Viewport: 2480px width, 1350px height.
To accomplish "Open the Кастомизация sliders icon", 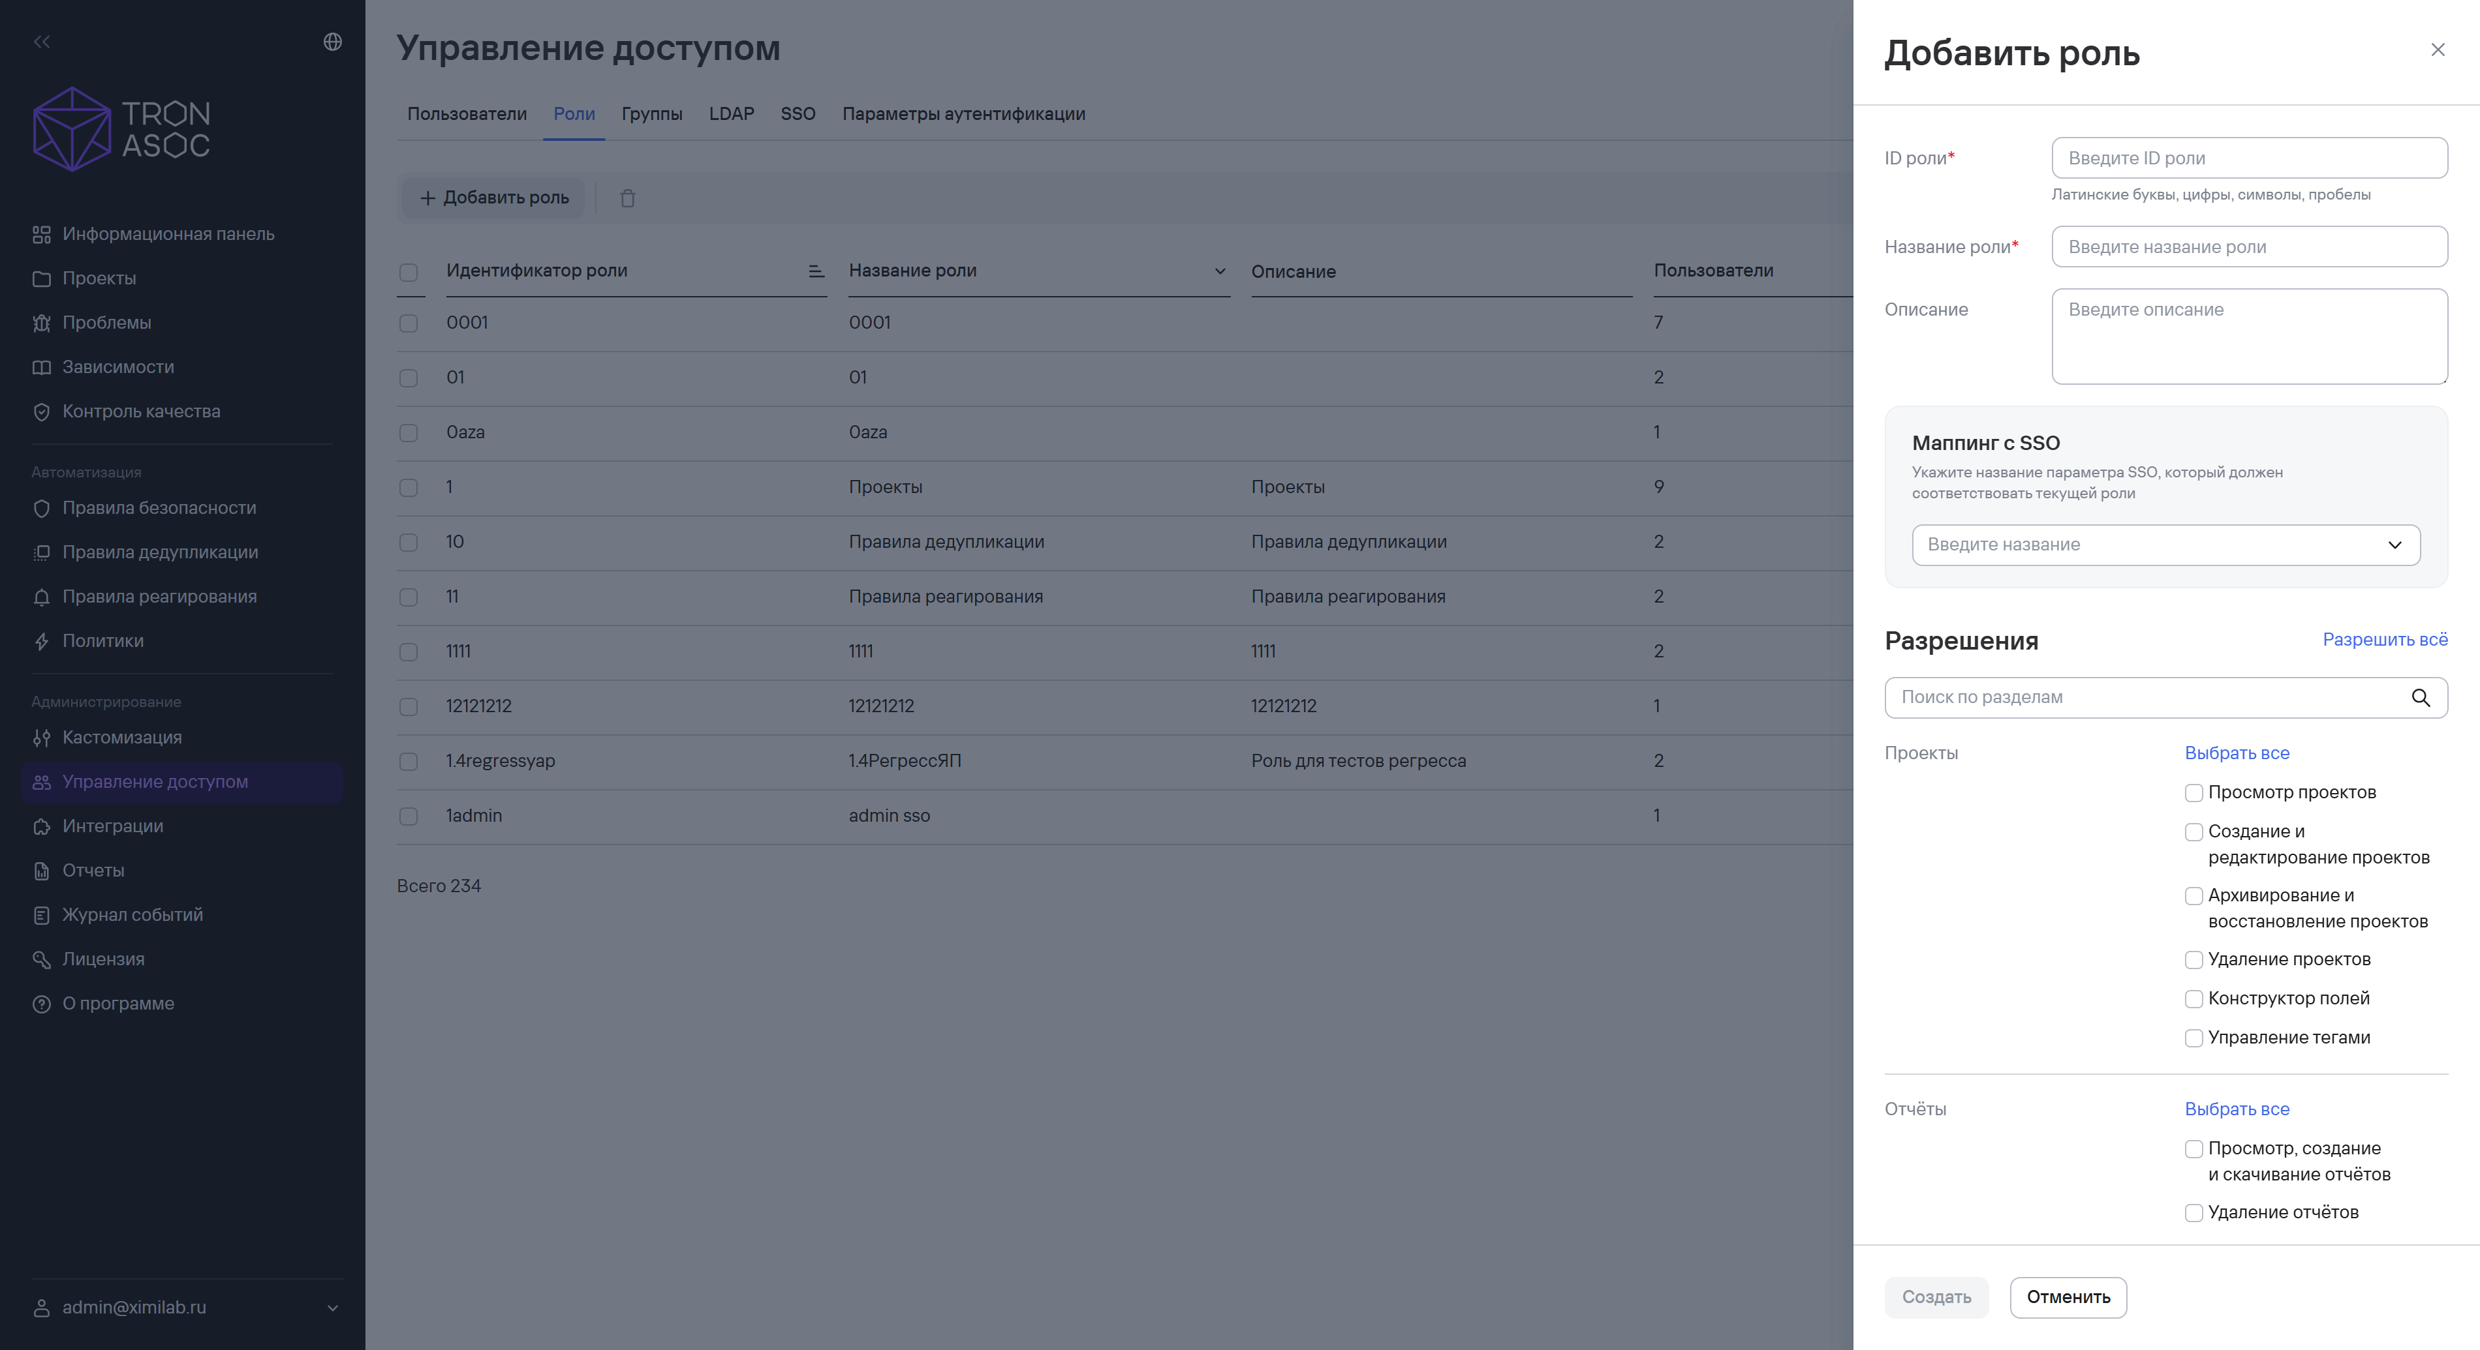I will pos(41,737).
